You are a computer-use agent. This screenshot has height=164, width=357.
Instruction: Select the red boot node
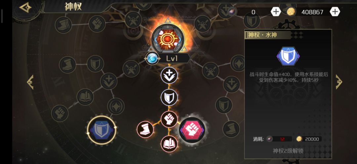pyautogui.click(x=145, y=129)
